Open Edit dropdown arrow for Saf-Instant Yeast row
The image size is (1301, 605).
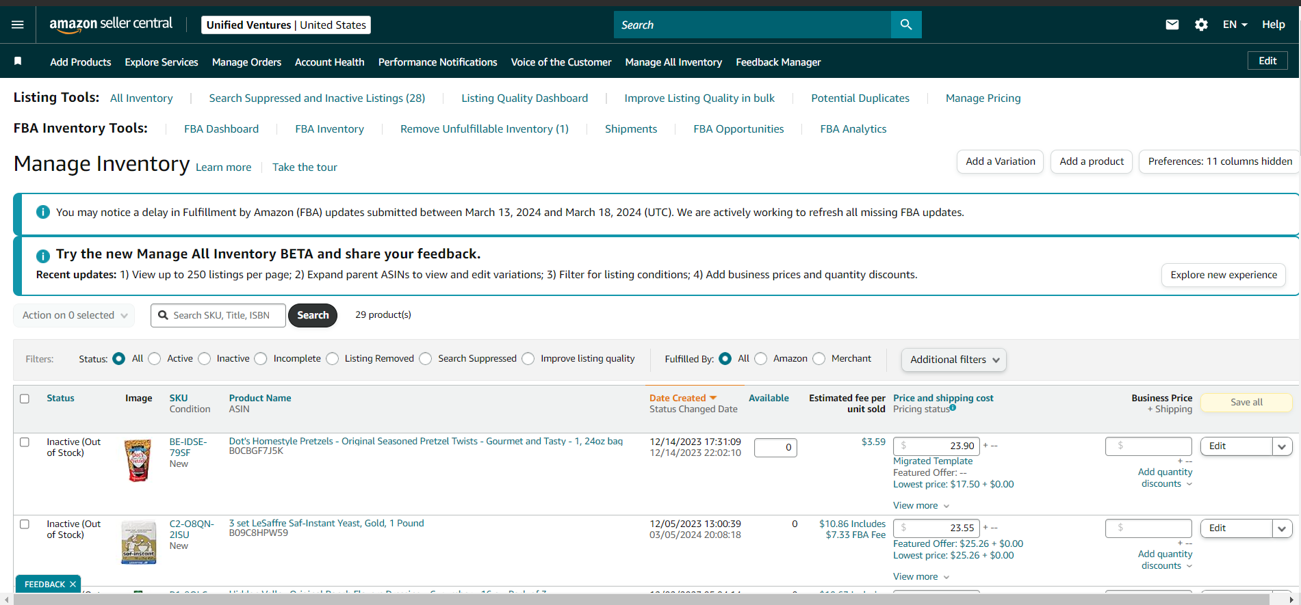coord(1282,528)
